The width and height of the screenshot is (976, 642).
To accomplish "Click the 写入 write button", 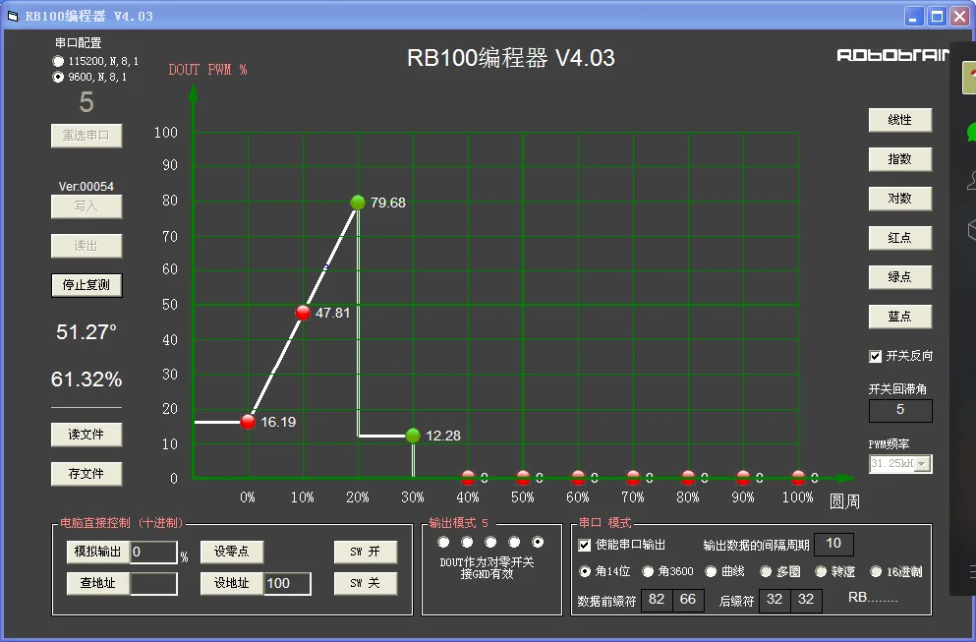I will coord(86,206).
